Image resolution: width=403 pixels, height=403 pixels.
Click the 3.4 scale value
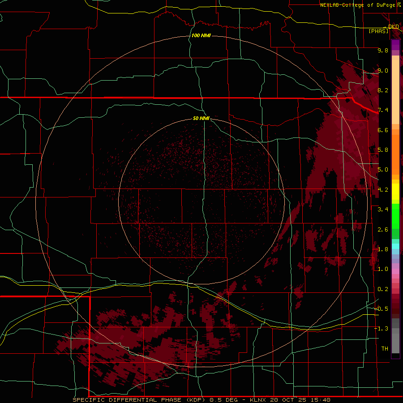click(x=383, y=210)
